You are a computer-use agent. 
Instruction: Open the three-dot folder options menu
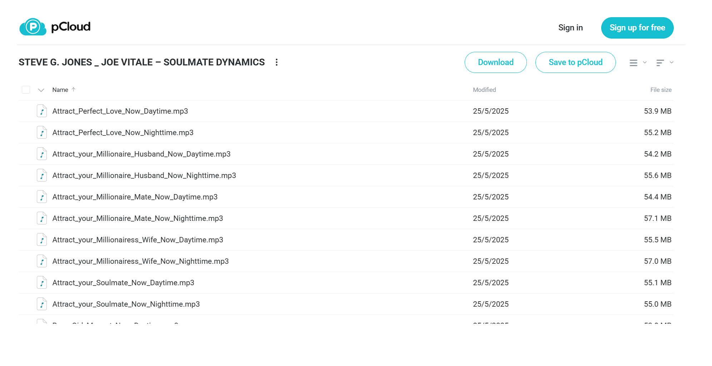click(277, 62)
